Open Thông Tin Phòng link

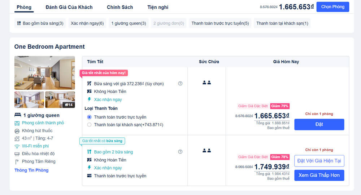tap(31, 170)
